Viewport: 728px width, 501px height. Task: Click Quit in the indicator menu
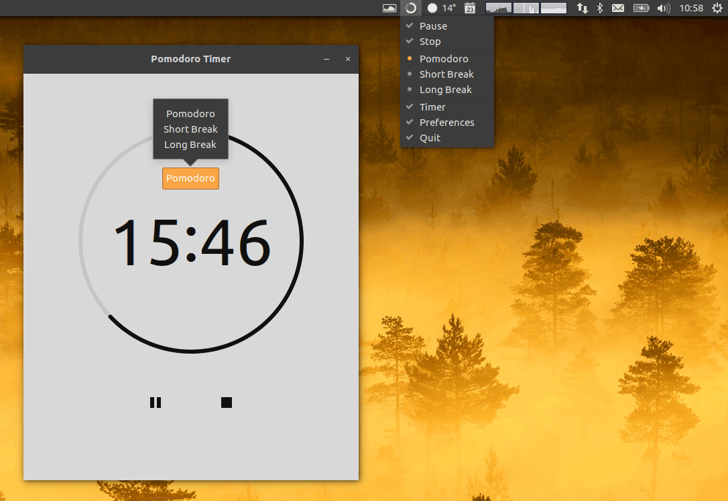point(430,138)
